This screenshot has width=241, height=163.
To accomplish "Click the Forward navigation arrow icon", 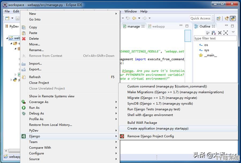I will click(145, 18).
